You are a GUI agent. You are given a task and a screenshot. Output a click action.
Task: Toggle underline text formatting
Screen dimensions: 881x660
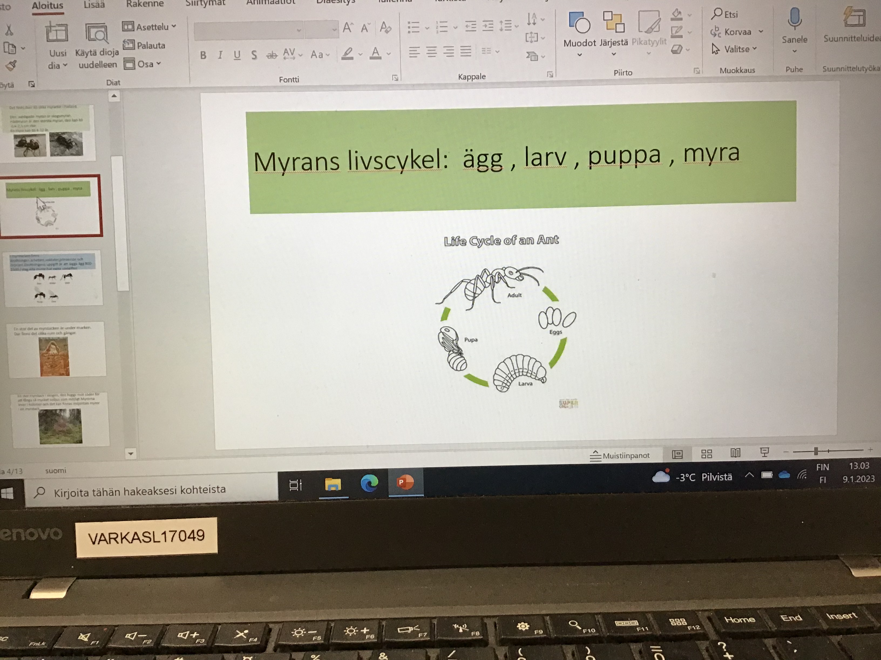[x=237, y=55]
